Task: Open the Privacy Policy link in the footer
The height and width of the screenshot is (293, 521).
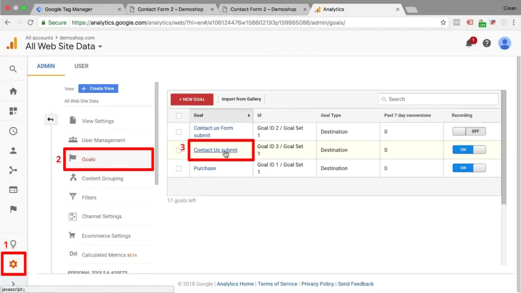Action: (x=317, y=284)
